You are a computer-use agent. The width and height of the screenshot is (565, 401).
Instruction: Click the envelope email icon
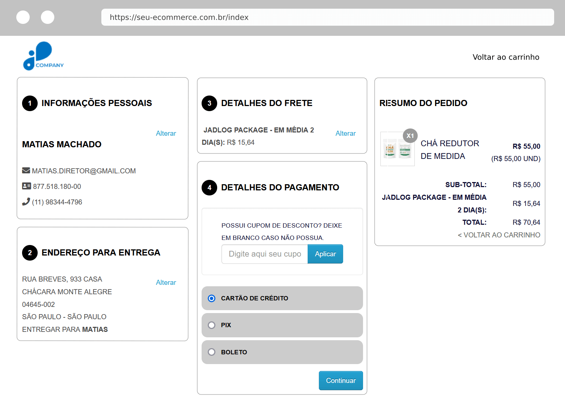click(x=26, y=170)
